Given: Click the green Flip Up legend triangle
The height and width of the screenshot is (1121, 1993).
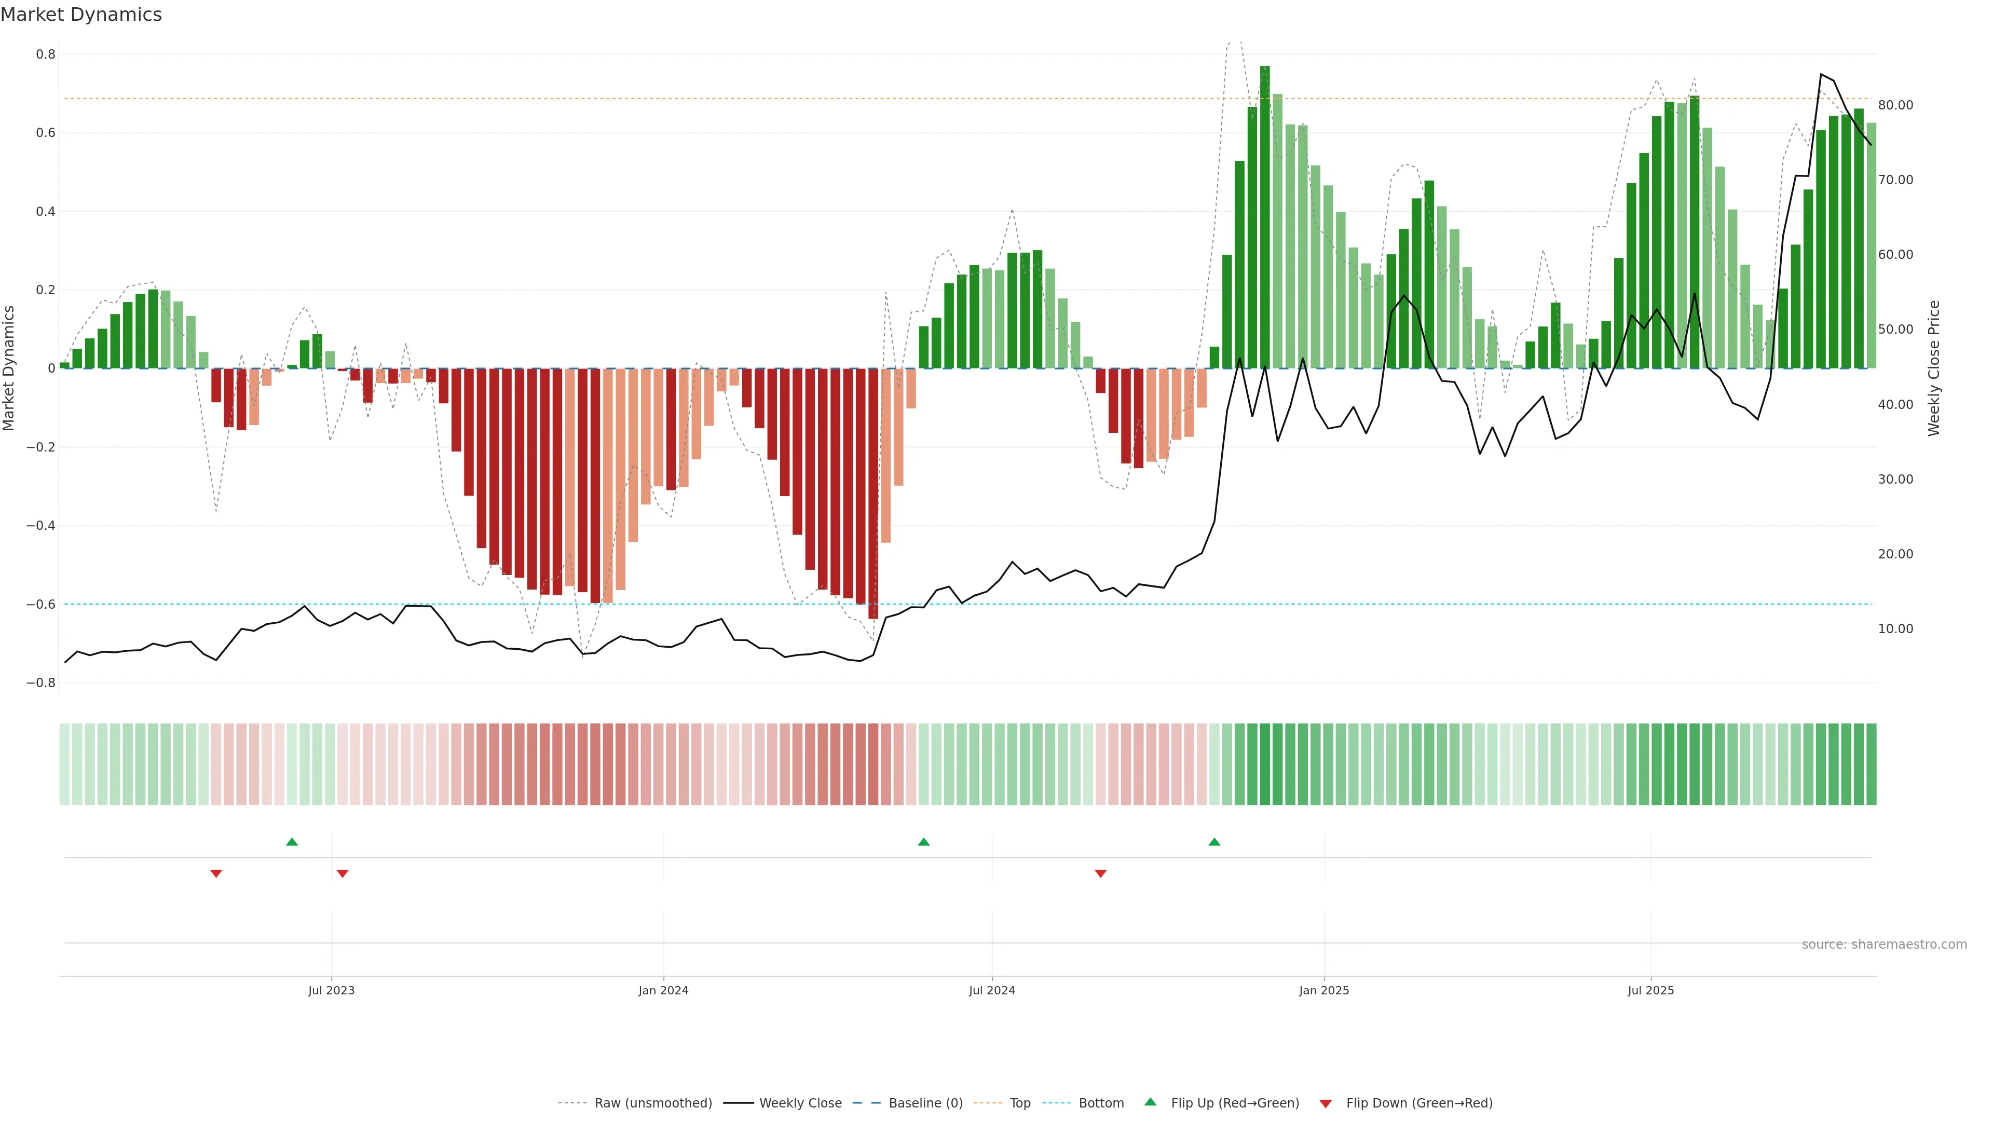Looking at the screenshot, I should (x=1151, y=1102).
